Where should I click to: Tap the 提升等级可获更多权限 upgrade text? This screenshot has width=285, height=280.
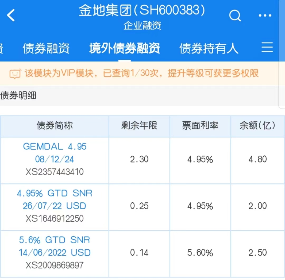pos(213,73)
